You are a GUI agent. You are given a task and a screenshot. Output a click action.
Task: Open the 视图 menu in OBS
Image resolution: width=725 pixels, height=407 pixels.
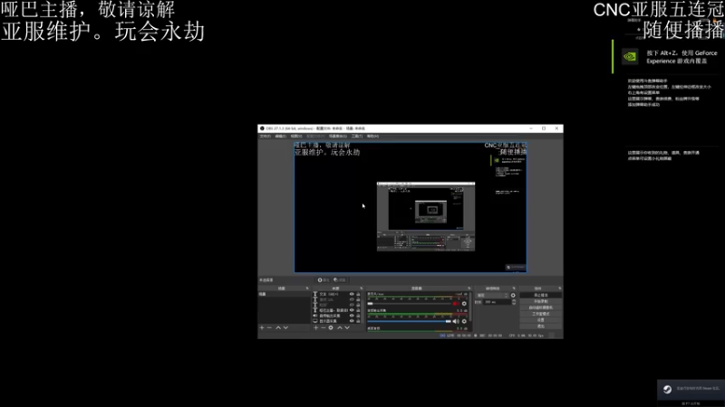tap(296, 137)
